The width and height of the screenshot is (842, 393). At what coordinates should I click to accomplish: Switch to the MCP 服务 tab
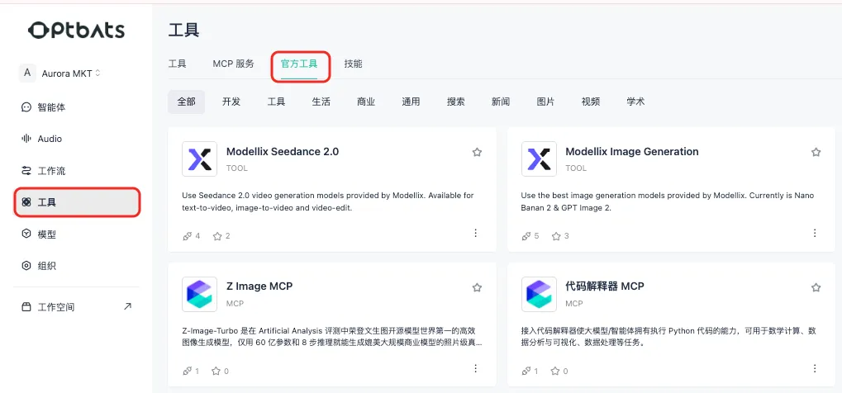(233, 64)
